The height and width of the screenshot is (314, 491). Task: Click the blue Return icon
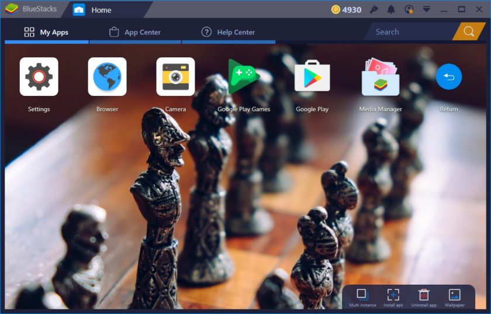[x=449, y=77]
